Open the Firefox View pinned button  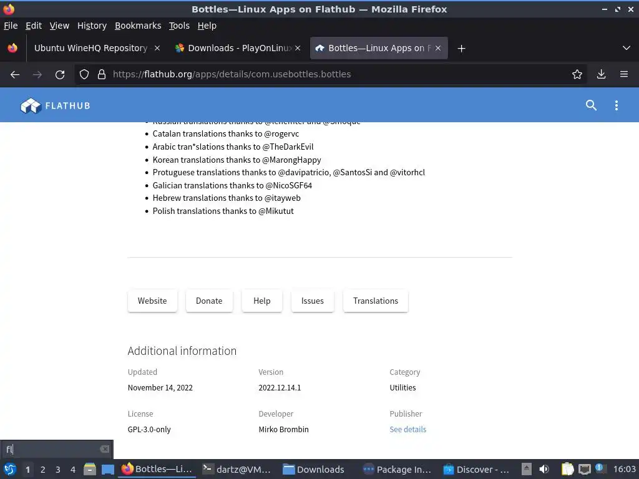12,48
